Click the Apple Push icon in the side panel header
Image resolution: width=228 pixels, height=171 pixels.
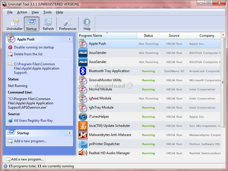coord(11,38)
